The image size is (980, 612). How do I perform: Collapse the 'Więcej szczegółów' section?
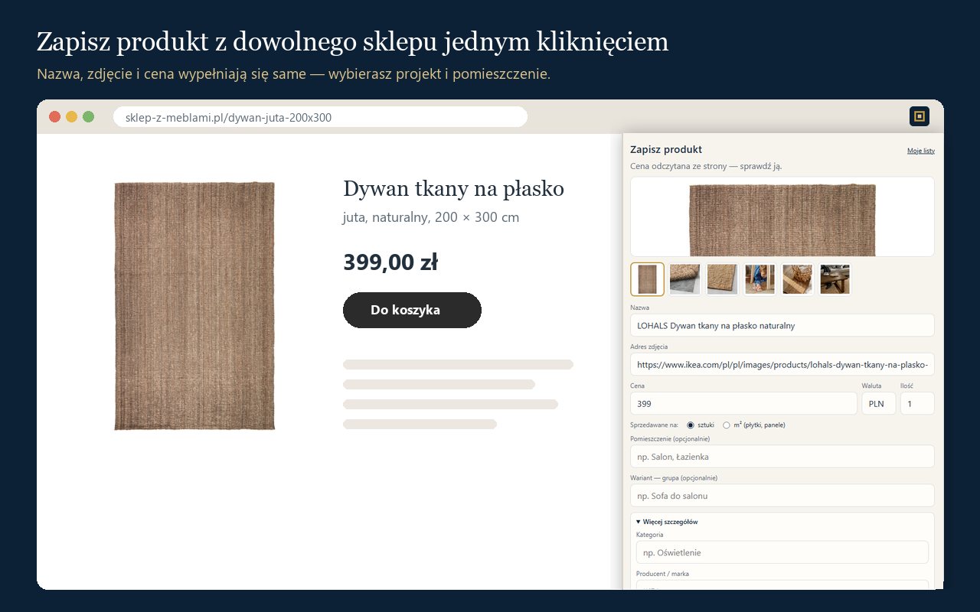[666, 522]
